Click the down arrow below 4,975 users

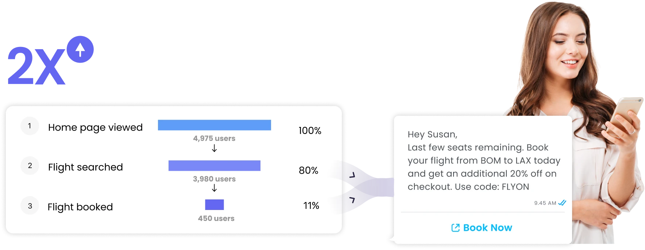click(214, 148)
